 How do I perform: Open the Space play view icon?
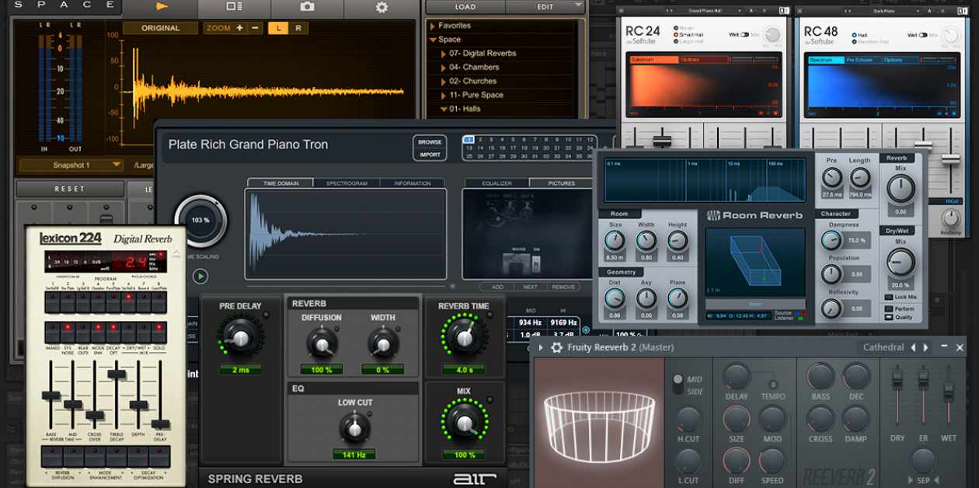(x=161, y=7)
